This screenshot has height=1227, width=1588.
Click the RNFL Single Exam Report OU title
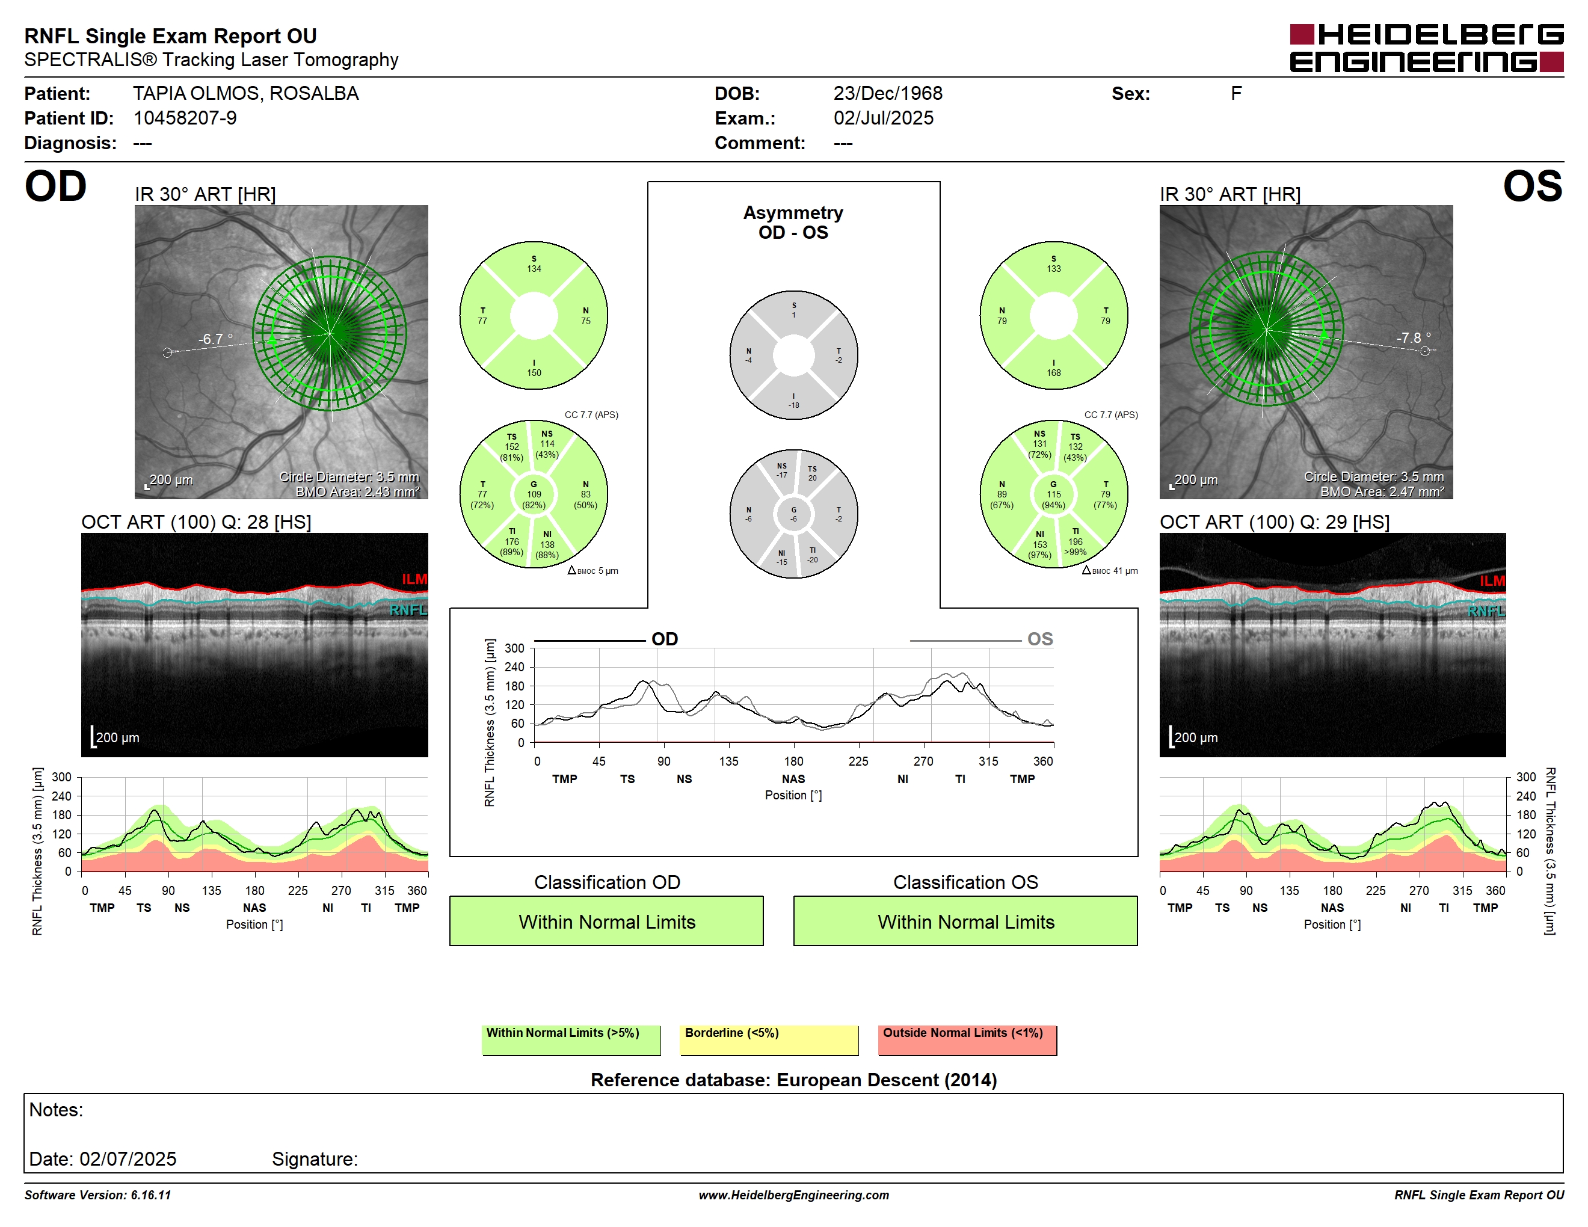[170, 35]
